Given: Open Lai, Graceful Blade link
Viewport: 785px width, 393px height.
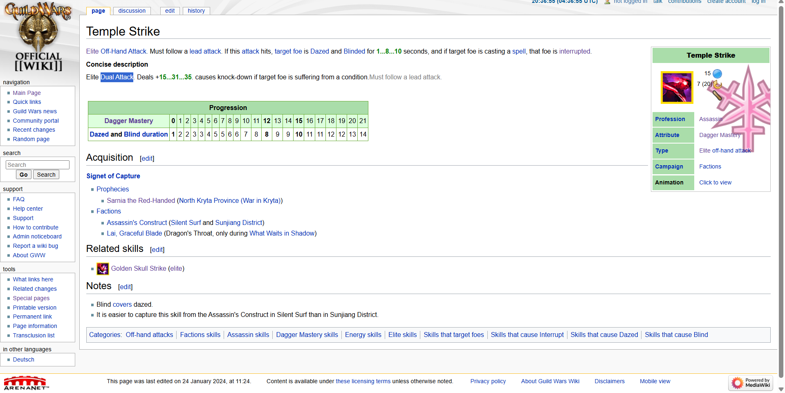Looking at the screenshot, I should tap(135, 234).
